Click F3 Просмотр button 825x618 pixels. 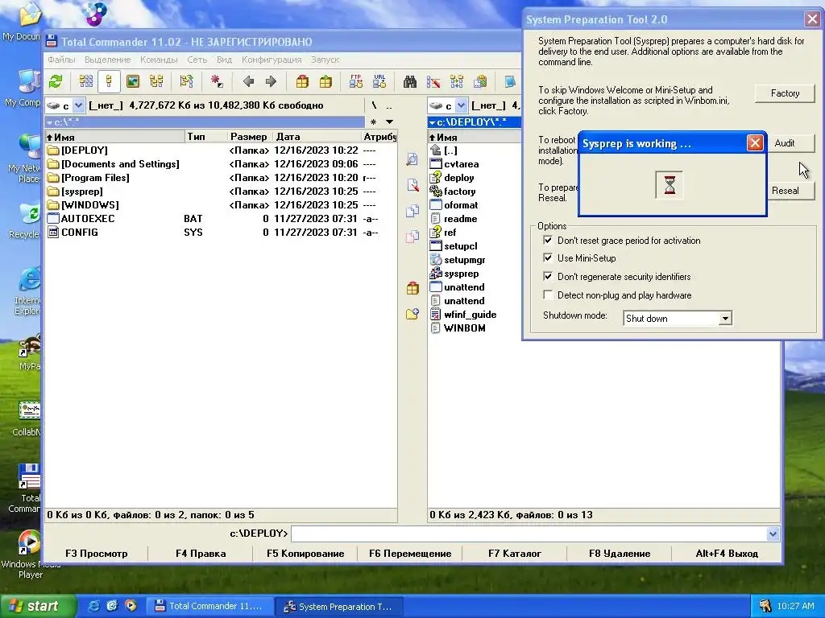[x=97, y=554]
